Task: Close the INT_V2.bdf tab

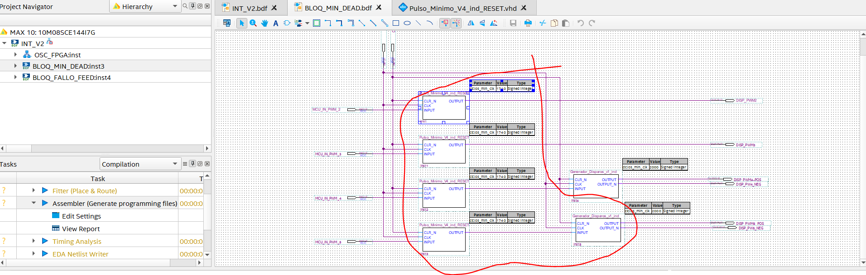Action: tap(274, 8)
